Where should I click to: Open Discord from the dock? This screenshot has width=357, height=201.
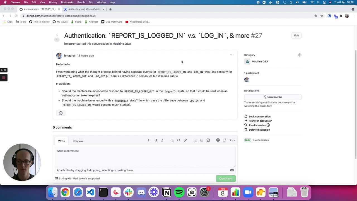(x=141, y=192)
